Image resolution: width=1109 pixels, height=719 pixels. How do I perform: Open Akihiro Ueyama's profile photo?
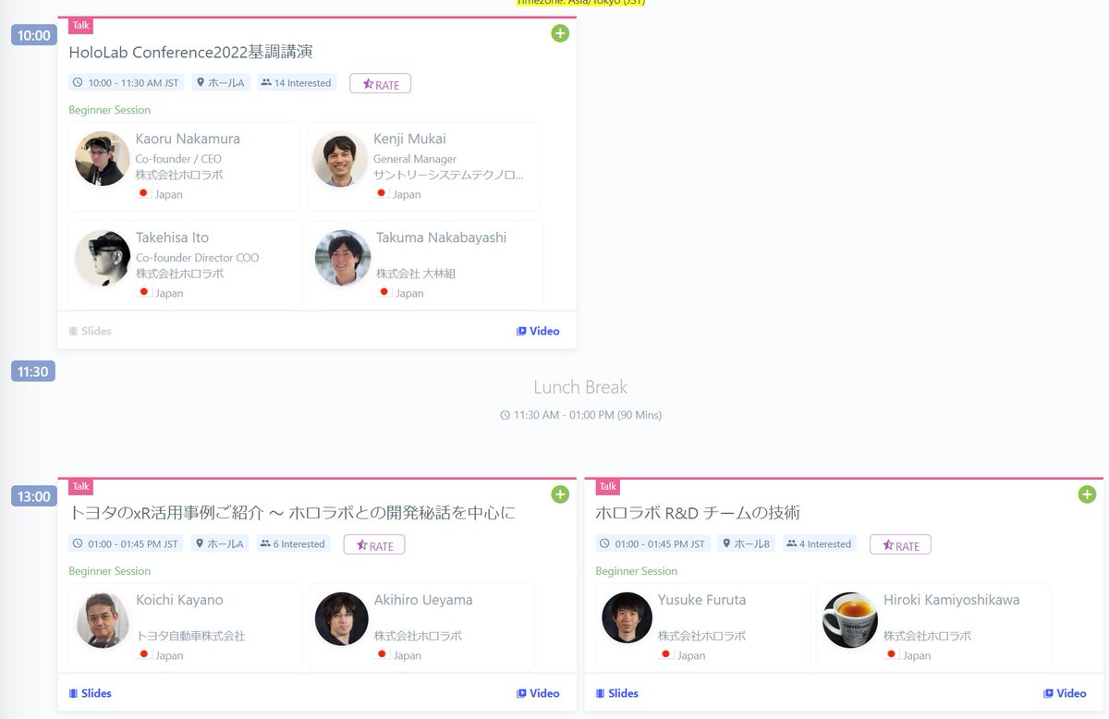click(x=341, y=618)
